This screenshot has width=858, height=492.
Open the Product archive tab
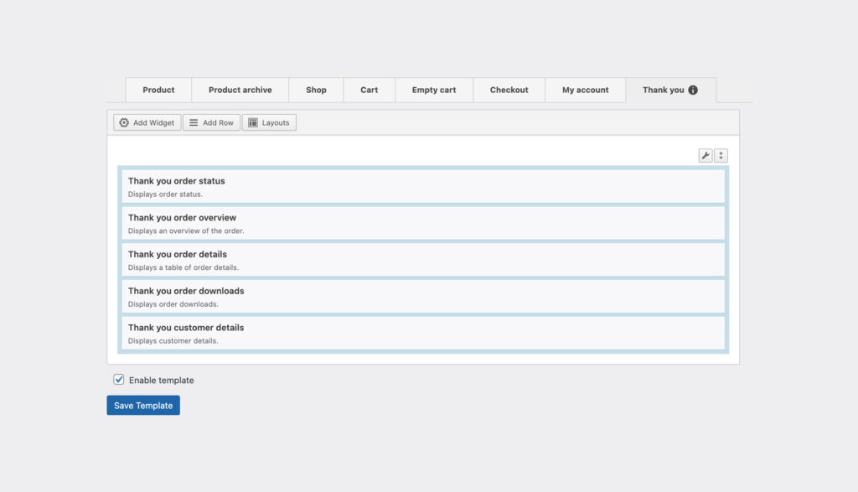coord(240,91)
